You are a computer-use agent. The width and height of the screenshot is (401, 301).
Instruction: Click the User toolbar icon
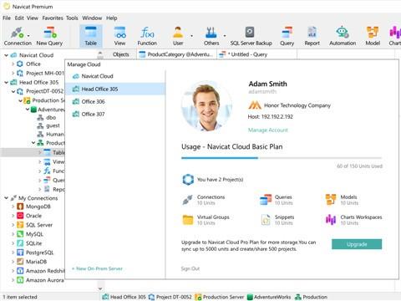(178, 36)
